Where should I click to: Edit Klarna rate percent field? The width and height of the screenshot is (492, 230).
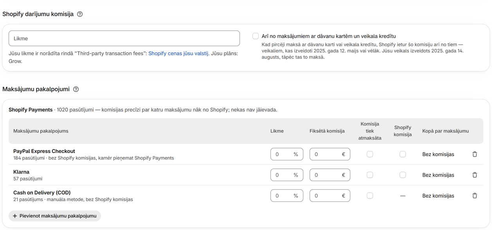click(x=287, y=175)
